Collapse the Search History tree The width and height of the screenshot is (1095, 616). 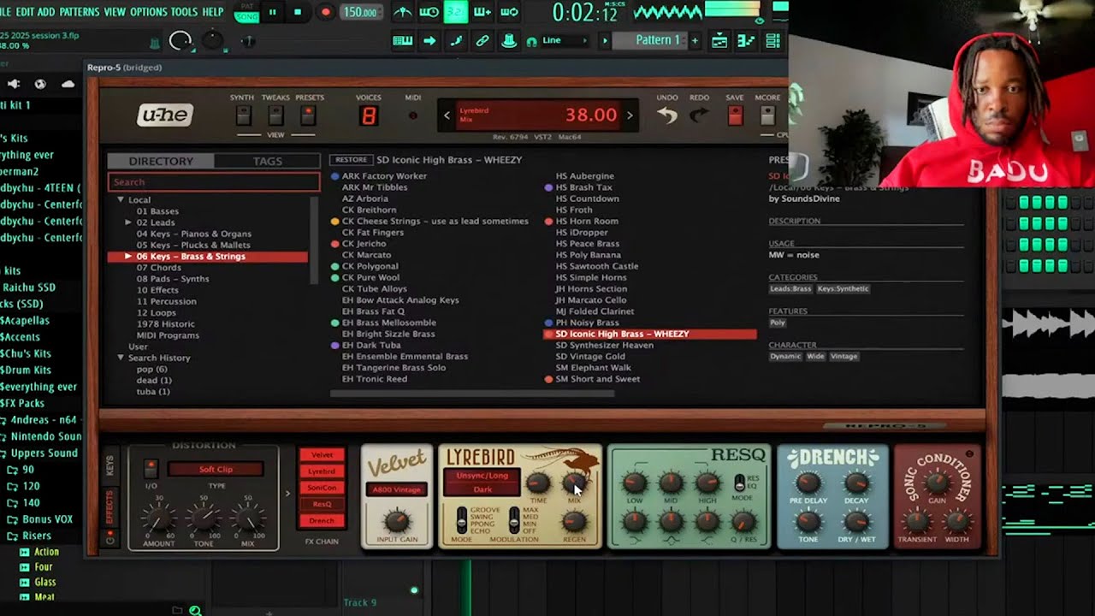tap(121, 358)
